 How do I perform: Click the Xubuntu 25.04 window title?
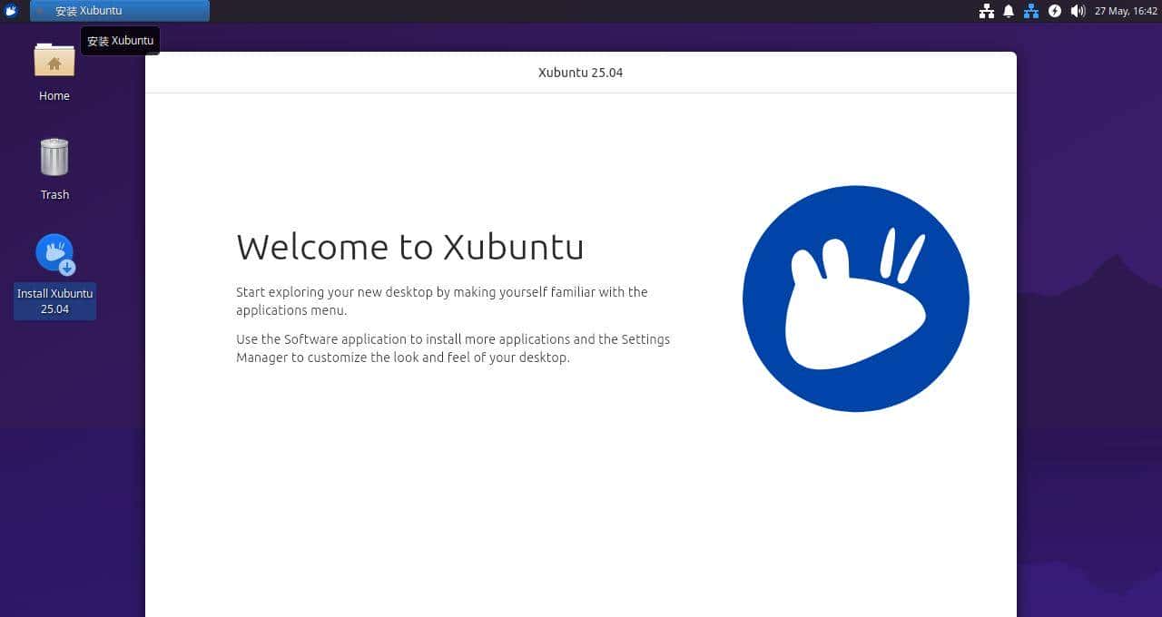click(x=580, y=73)
